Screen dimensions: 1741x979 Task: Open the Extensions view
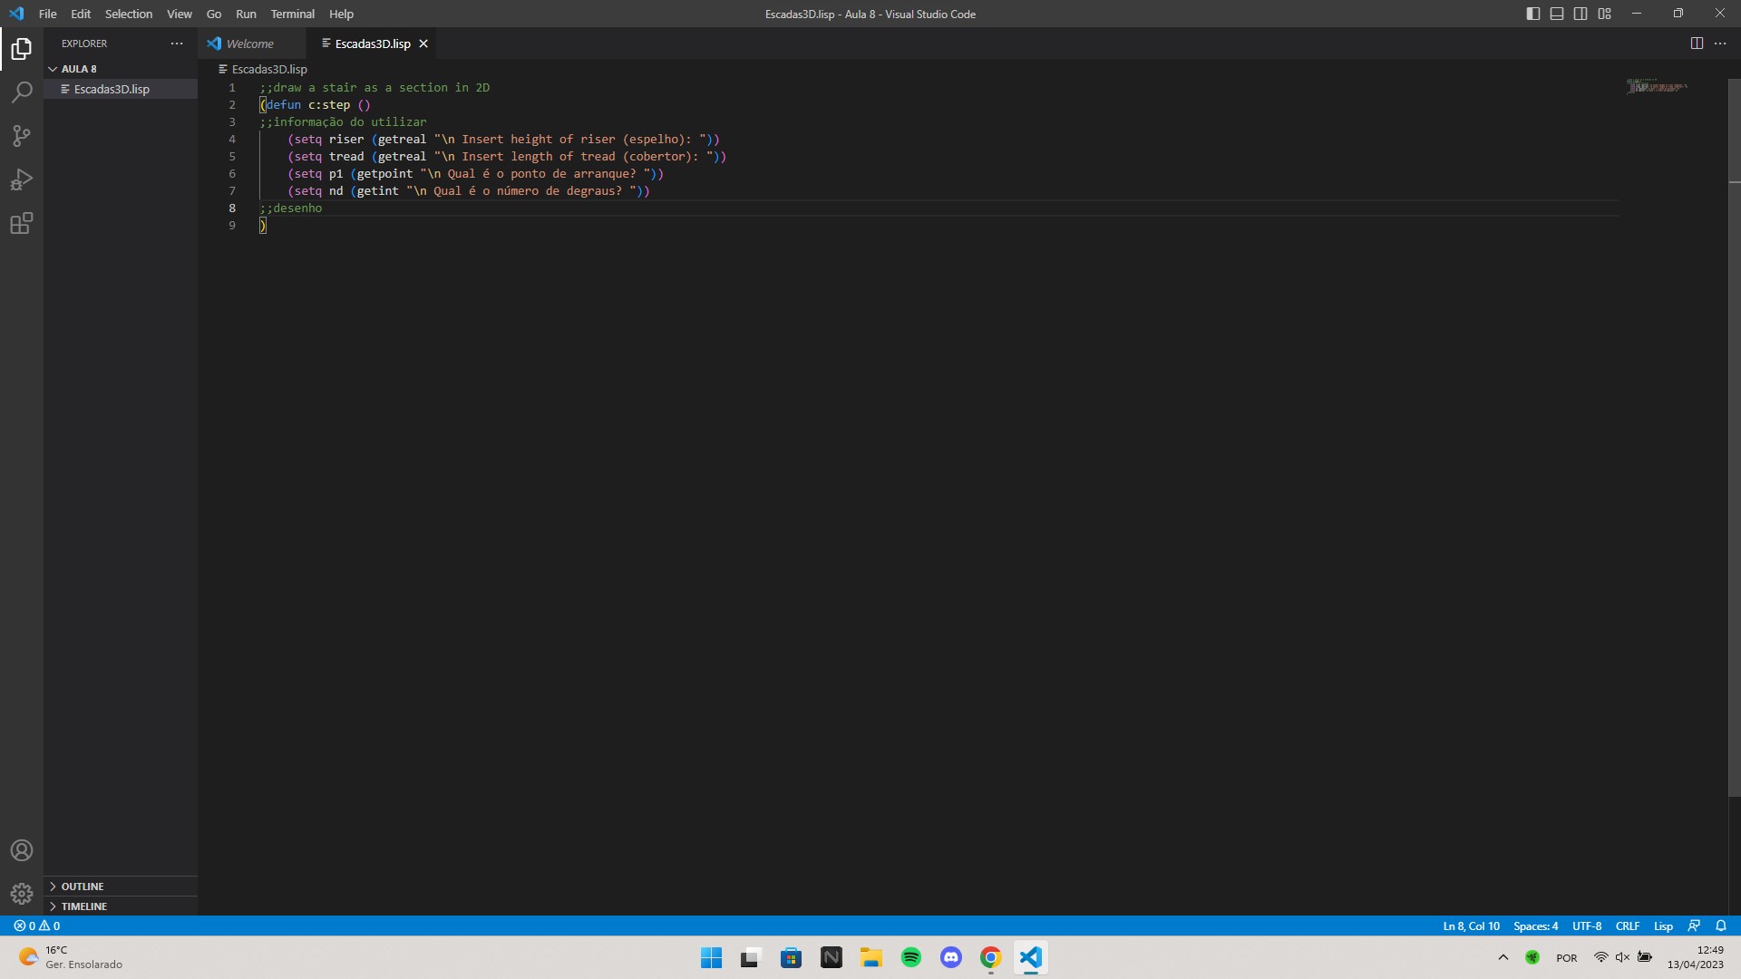click(x=22, y=223)
